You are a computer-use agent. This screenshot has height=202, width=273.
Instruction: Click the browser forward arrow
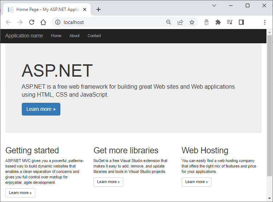coord(20,22)
